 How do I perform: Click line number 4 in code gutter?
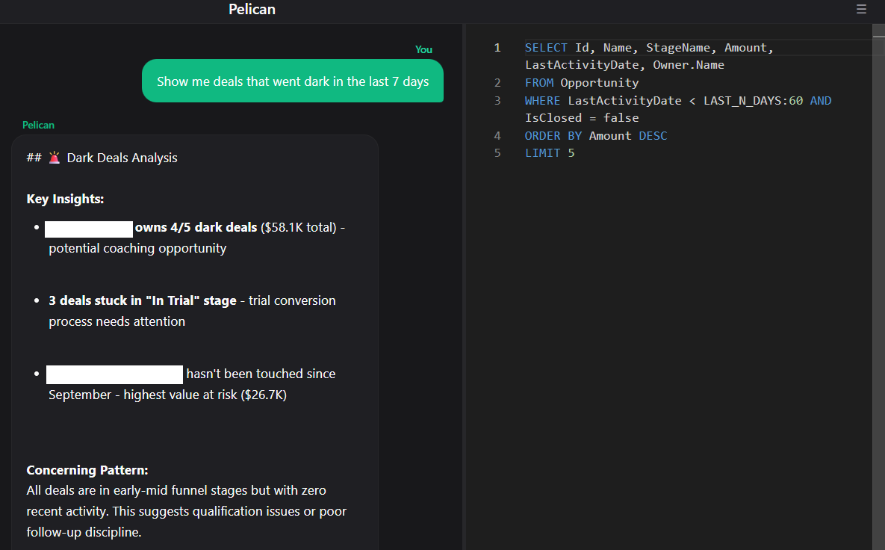coord(497,136)
